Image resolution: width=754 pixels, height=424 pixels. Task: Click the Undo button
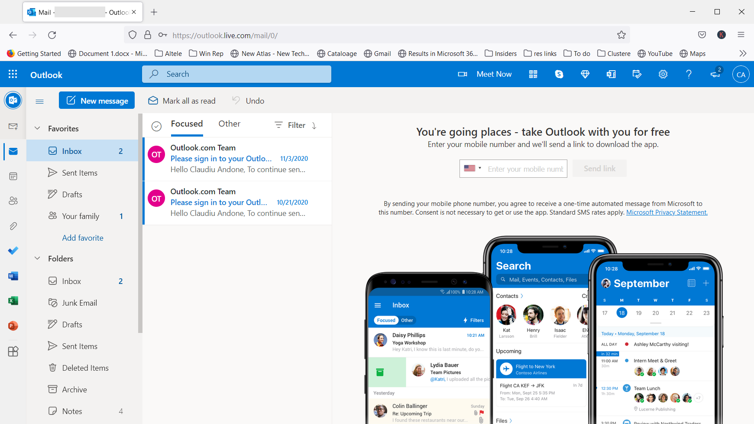click(x=248, y=101)
